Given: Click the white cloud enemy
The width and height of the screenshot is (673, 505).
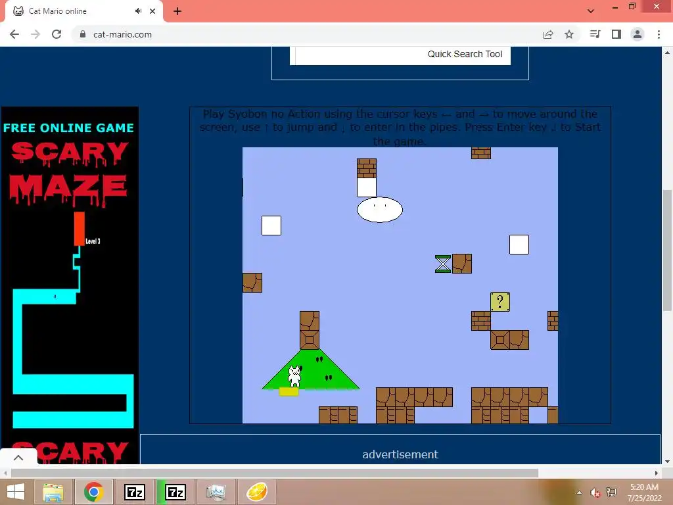Looking at the screenshot, I should [x=380, y=210].
